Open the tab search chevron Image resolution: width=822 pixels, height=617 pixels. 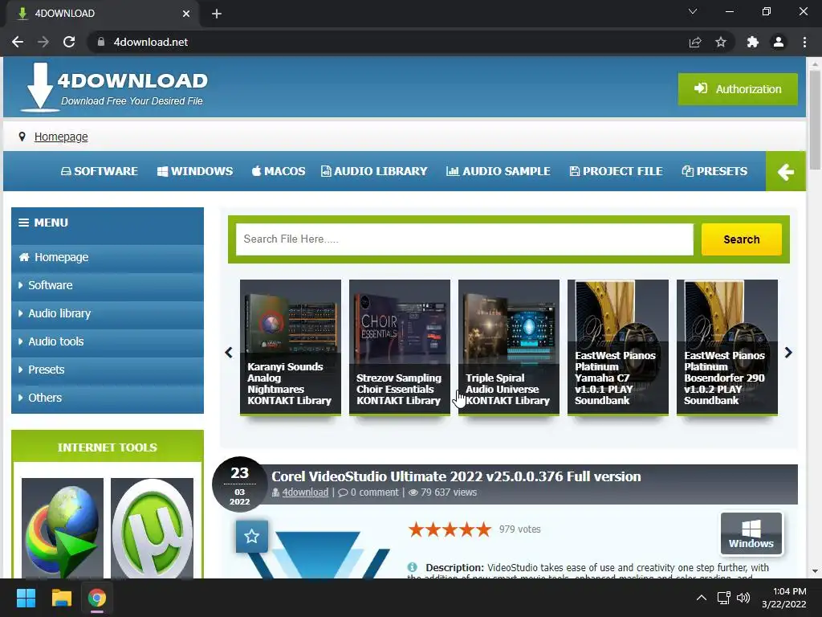coord(693,11)
